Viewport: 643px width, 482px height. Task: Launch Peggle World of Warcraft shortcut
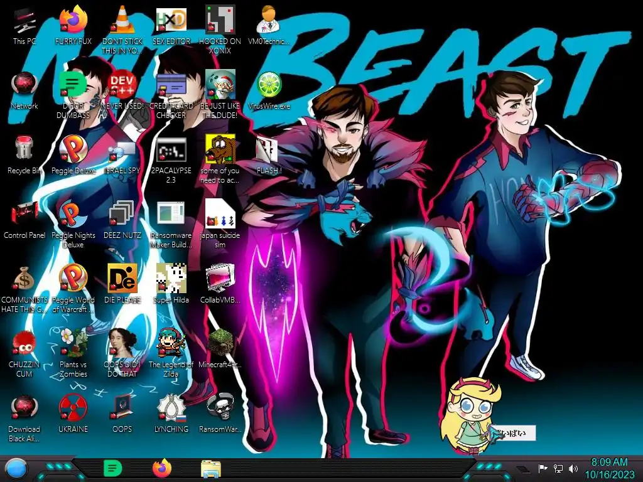point(73,289)
